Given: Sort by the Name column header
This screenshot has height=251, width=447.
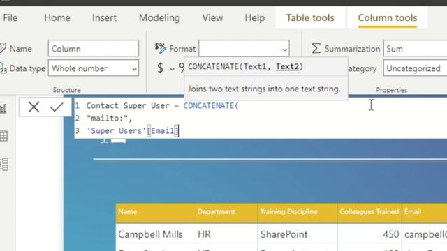Looking at the screenshot, I should point(127,211).
